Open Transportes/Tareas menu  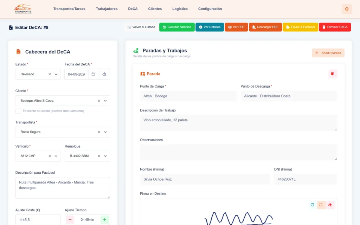coord(69,9)
